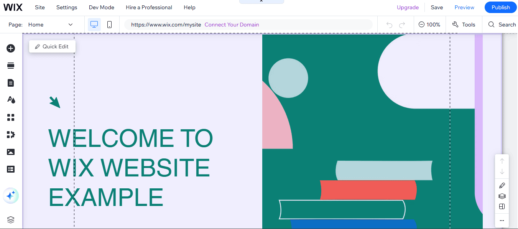Open Media image icon in sidebar
Screen dimensions: 518x229
[x=11, y=152]
